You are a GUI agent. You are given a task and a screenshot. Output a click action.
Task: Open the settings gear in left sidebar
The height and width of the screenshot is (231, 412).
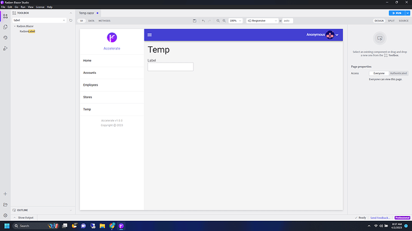5,216
